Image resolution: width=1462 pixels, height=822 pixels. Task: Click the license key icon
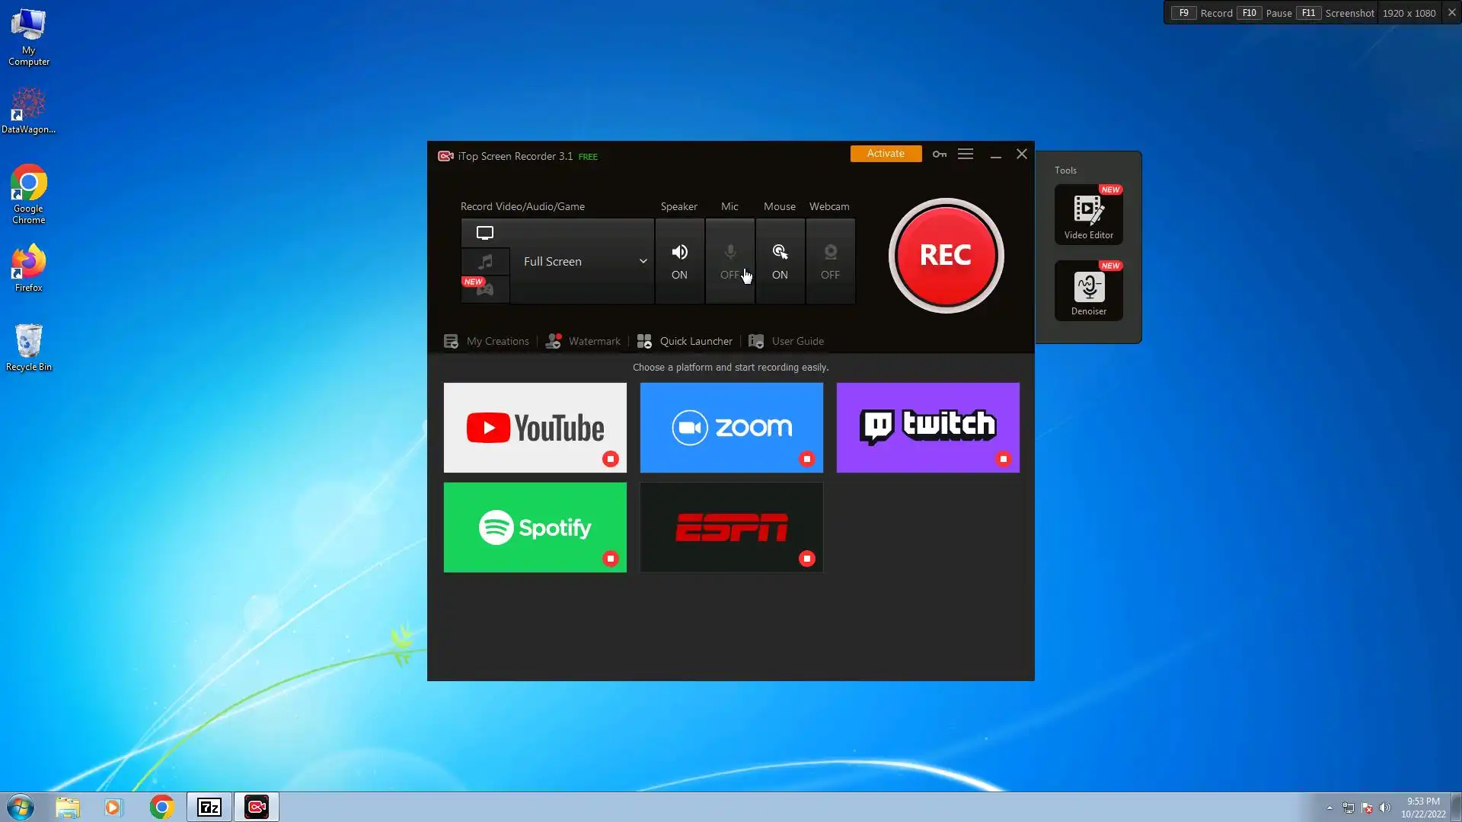[940, 155]
